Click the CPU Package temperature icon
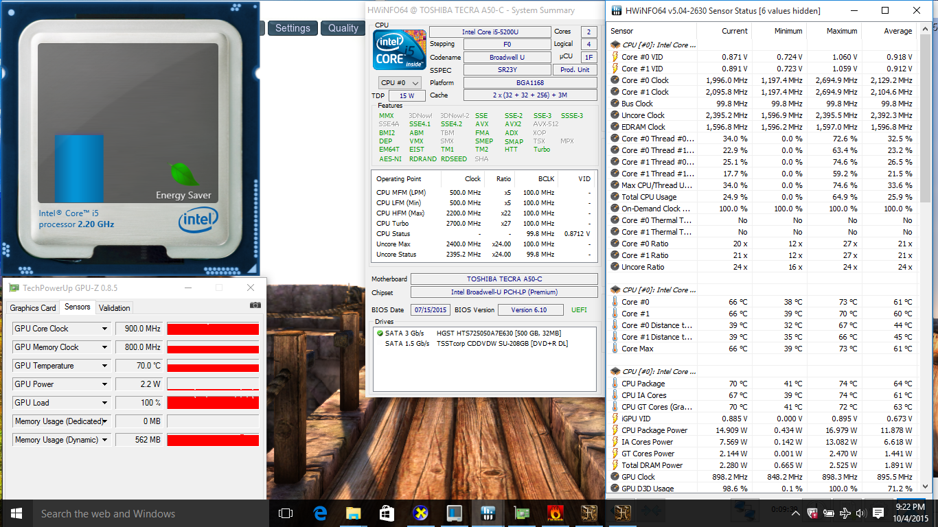The height and width of the screenshot is (527, 938). pyautogui.click(x=615, y=384)
